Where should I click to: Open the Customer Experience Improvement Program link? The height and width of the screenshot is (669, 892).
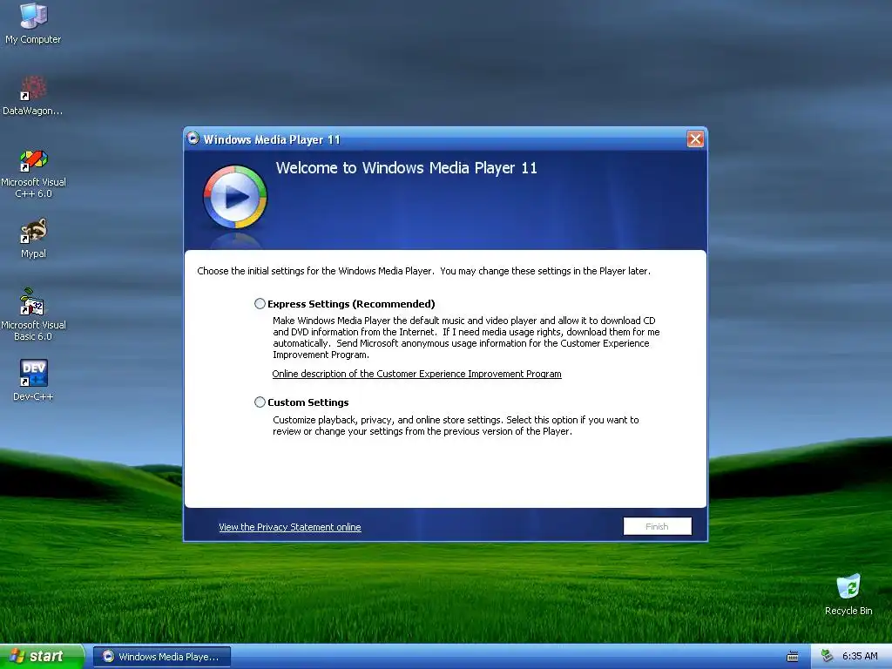tap(416, 374)
